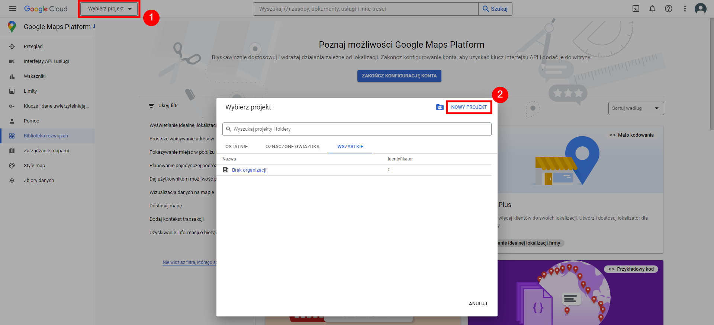Select the WSZYSTKIE tab
The width and height of the screenshot is (714, 325).
coord(350,147)
